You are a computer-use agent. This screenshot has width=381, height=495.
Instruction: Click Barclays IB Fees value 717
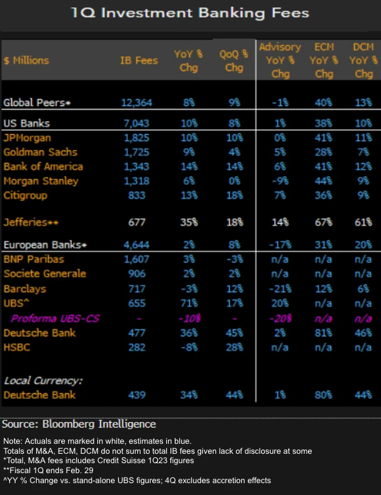(x=137, y=289)
